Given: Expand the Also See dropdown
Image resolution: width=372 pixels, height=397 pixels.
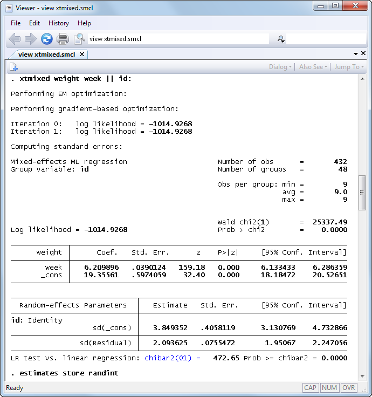Looking at the screenshot, I should pyautogui.click(x=314, y=67).
